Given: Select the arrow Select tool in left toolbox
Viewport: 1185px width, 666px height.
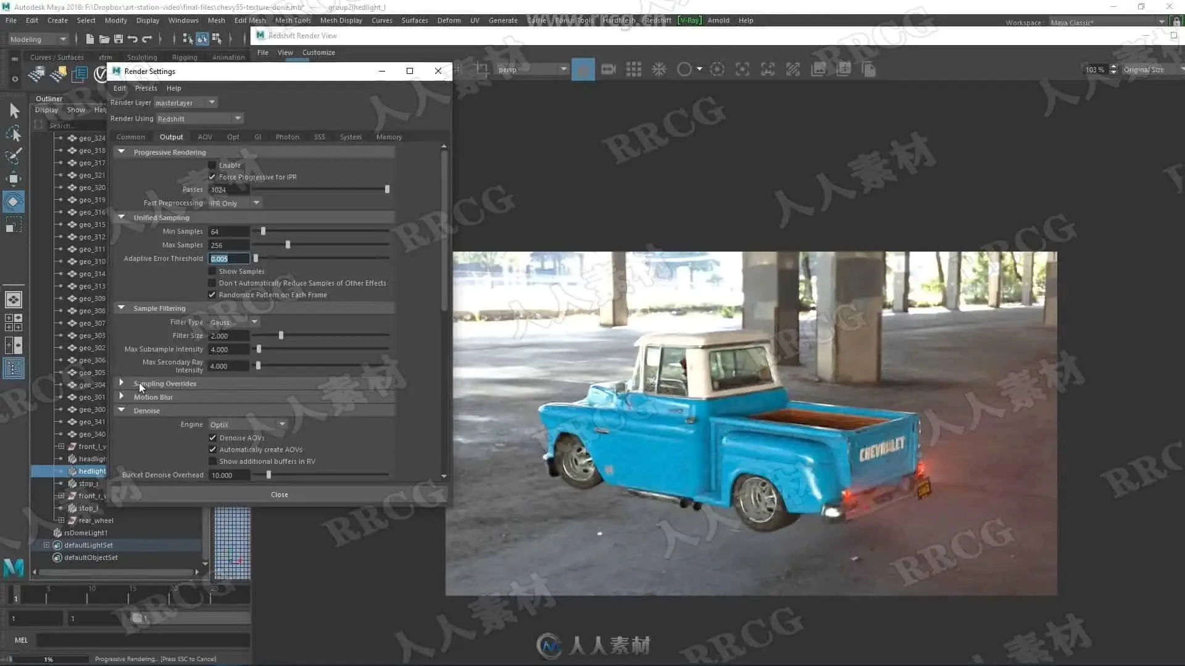Looking at the screenshot, I should tap(14, 111).
